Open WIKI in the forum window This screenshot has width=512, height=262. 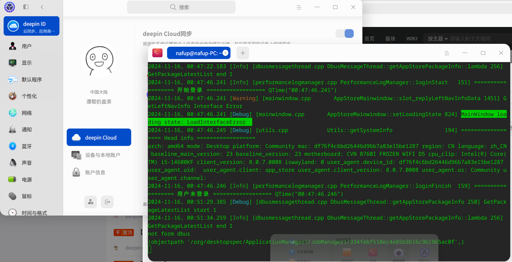click(412, 39)
